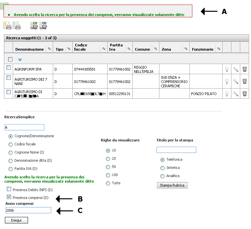Sort table by Codice fiscale arrows

click(104, 49)
